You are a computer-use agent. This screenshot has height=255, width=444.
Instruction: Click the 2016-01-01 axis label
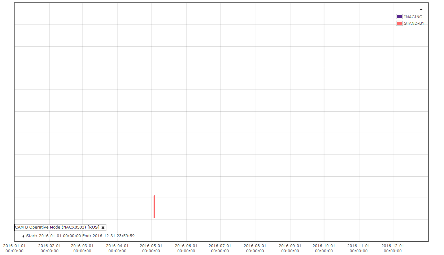point(14,248)
